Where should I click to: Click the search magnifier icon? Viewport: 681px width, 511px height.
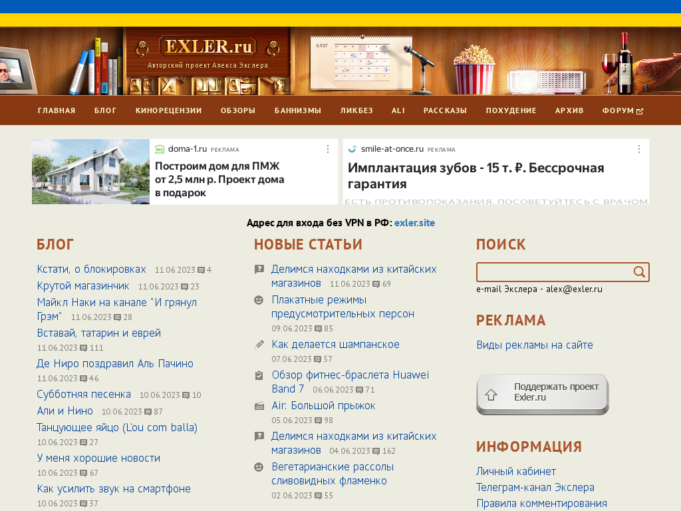coord(639,272)
